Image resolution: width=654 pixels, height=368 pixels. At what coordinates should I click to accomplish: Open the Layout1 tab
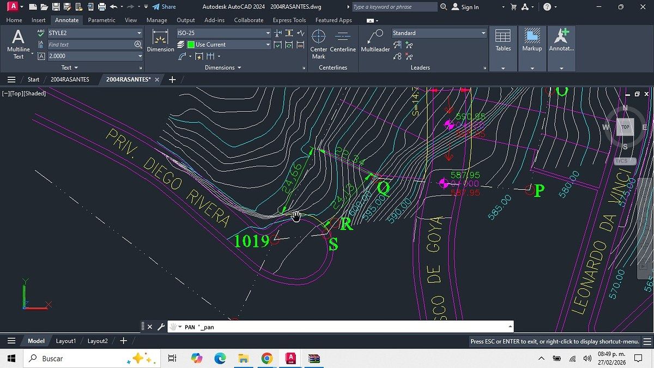[66, 341]
